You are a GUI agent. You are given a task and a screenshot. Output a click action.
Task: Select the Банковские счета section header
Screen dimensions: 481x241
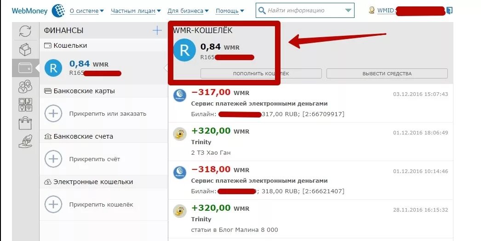point(103,136)
